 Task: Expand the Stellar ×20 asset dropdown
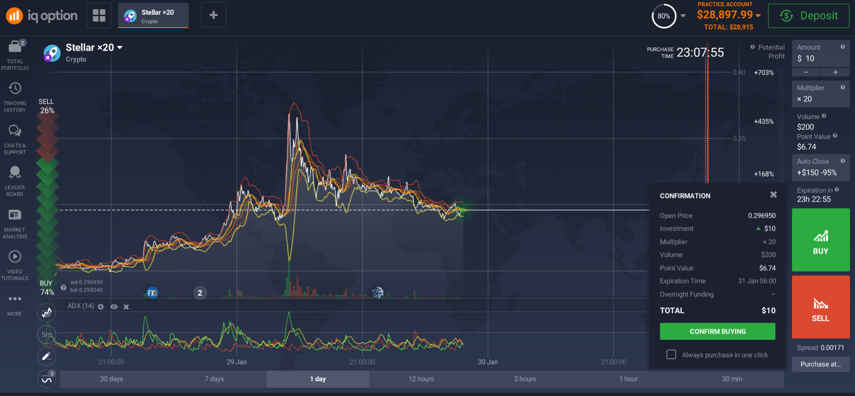pyautogui.click(x=120, y=47)
